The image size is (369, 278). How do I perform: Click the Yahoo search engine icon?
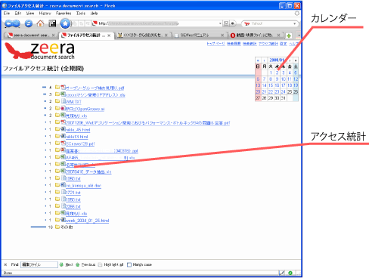click(x=247, y=23)
